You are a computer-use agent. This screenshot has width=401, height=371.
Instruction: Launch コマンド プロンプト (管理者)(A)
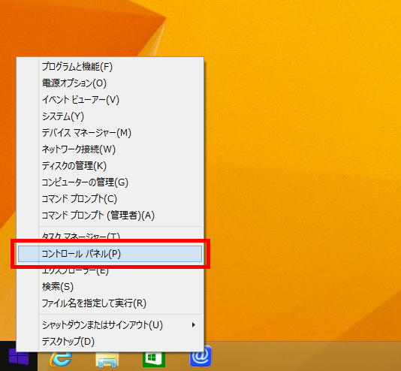[110, 216]
